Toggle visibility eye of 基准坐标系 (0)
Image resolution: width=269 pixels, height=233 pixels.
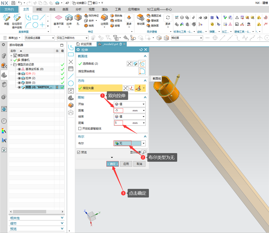pos(19,69)
